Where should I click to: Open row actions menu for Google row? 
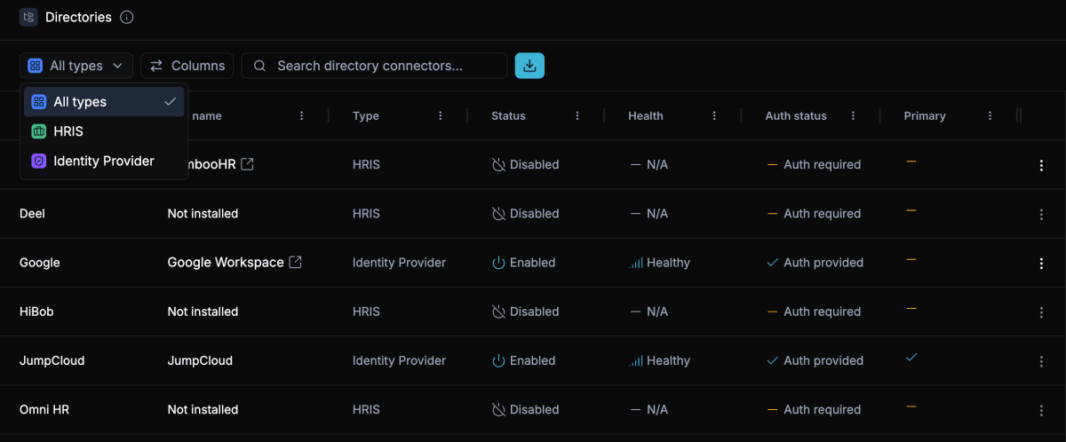click(1041, 263)
